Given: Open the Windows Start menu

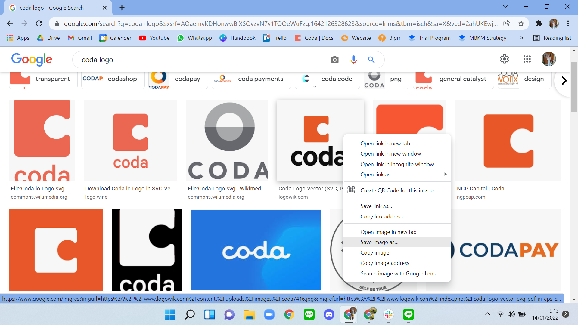Looking at the screenshot, I should (170, 314).
